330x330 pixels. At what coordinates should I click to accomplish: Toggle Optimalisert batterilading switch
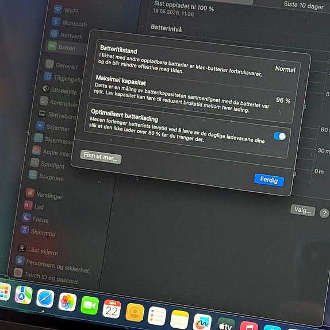click(x=279, y=136)
